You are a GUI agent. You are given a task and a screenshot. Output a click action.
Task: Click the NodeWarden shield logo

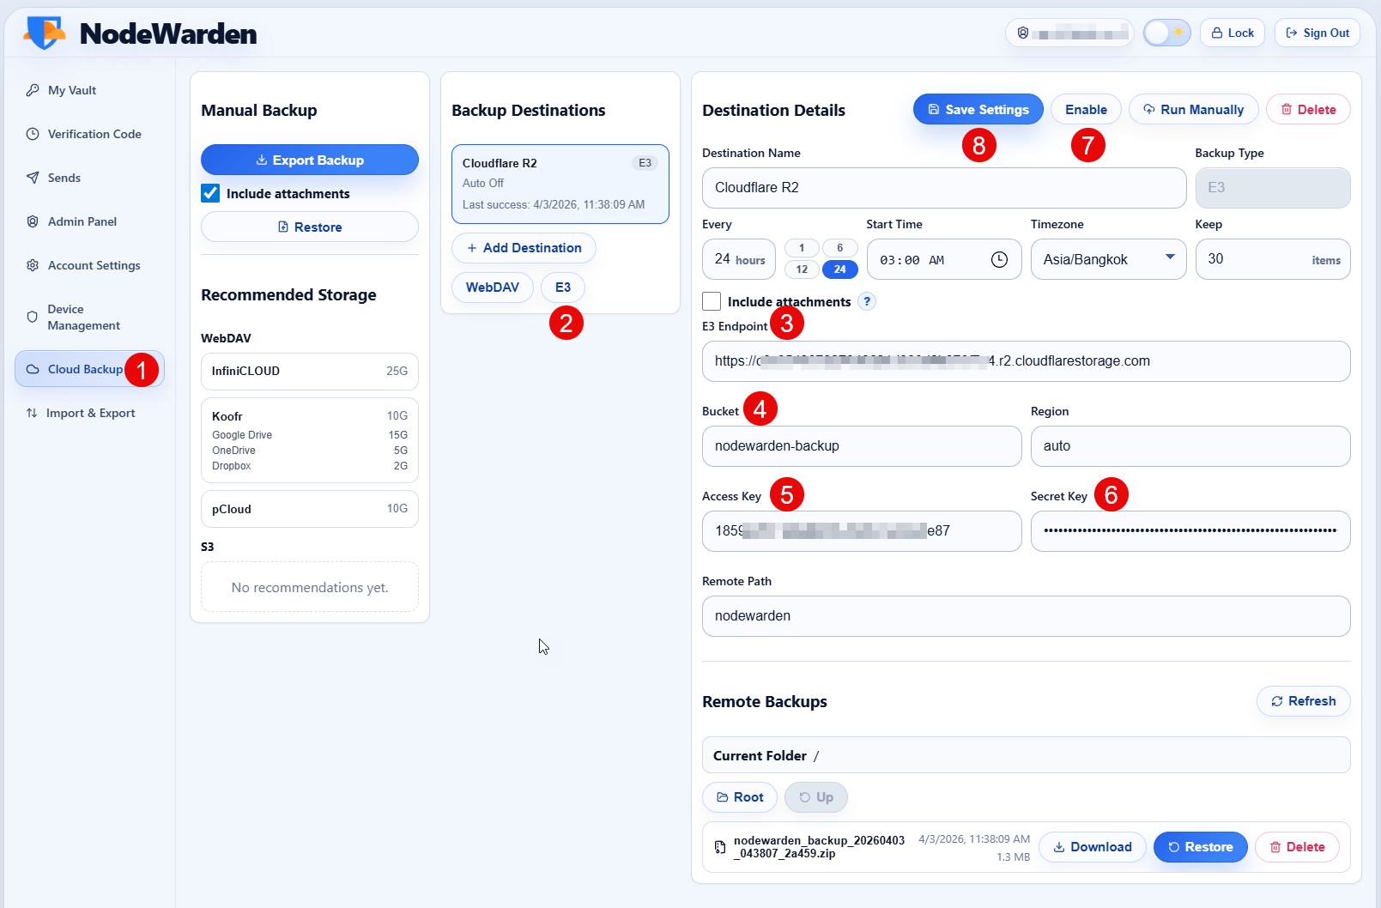tap(44, 33)
